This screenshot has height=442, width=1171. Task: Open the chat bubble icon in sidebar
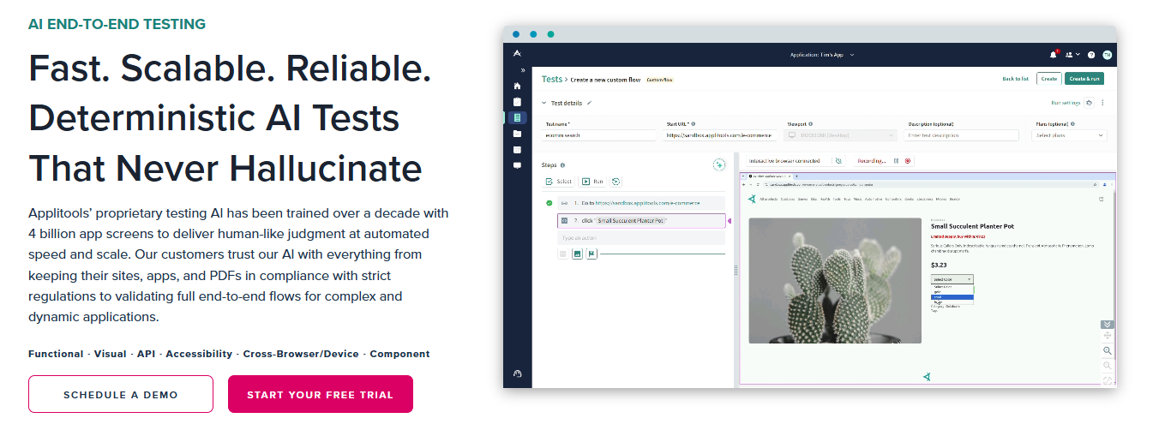(x=517, y=165)
